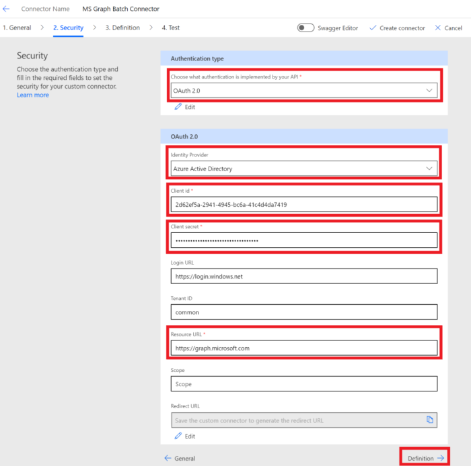This screenshot has height=466, width=471.
Task: Click the MS Graph Batch Connector name field
Action: 120,9
